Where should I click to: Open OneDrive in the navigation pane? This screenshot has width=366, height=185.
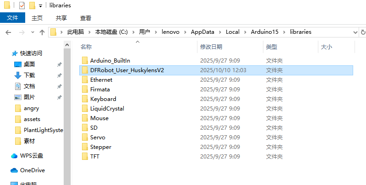tap(33, 170)
